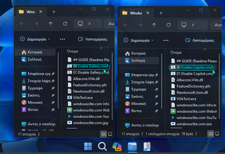Refresh the left Explorer window
225x154 pixels.
[x=65, y=23]
